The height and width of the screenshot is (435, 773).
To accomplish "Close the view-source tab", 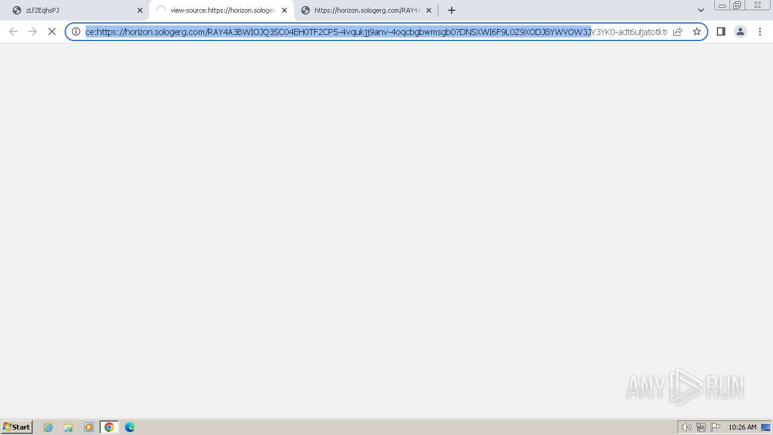I will [284, 10].
